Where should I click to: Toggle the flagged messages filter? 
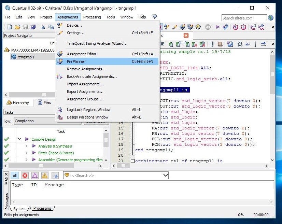[55, 176]
